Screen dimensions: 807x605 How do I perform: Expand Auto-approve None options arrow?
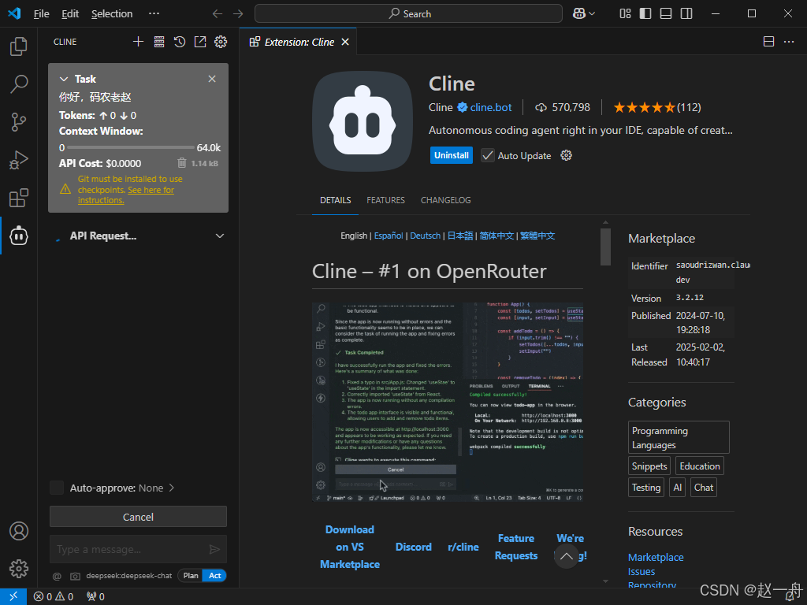click(x=171, y=488)
